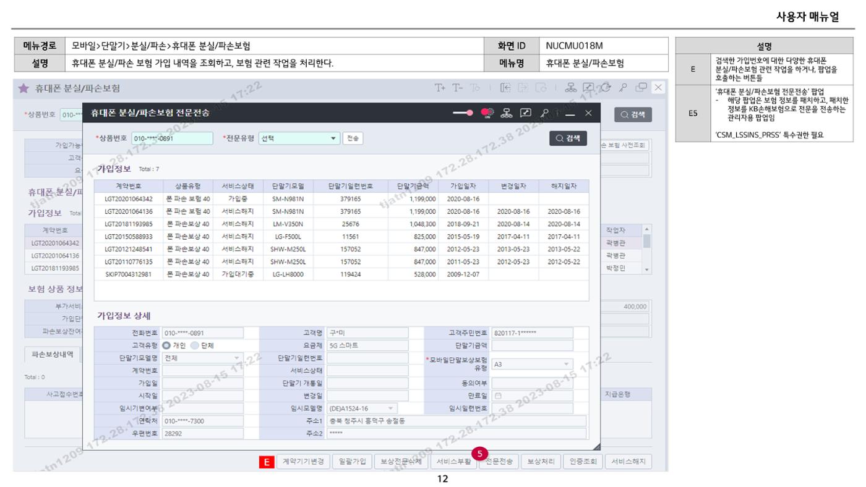
Task: Click the 주소1 field 충북 청주시 흥덕구 송절동
Action: point(457,420)
